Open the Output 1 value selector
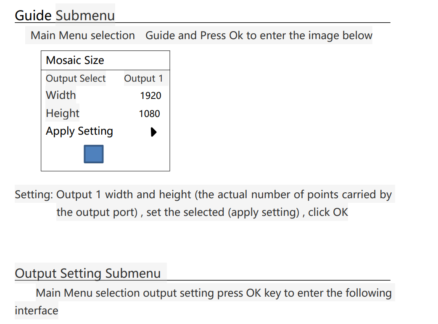 point(144,78)
